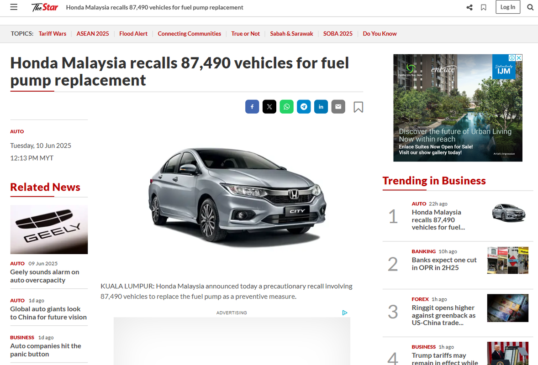Viewport: 538px width, 365px height.
Task: Share article via Telegram
Action: 304,107
